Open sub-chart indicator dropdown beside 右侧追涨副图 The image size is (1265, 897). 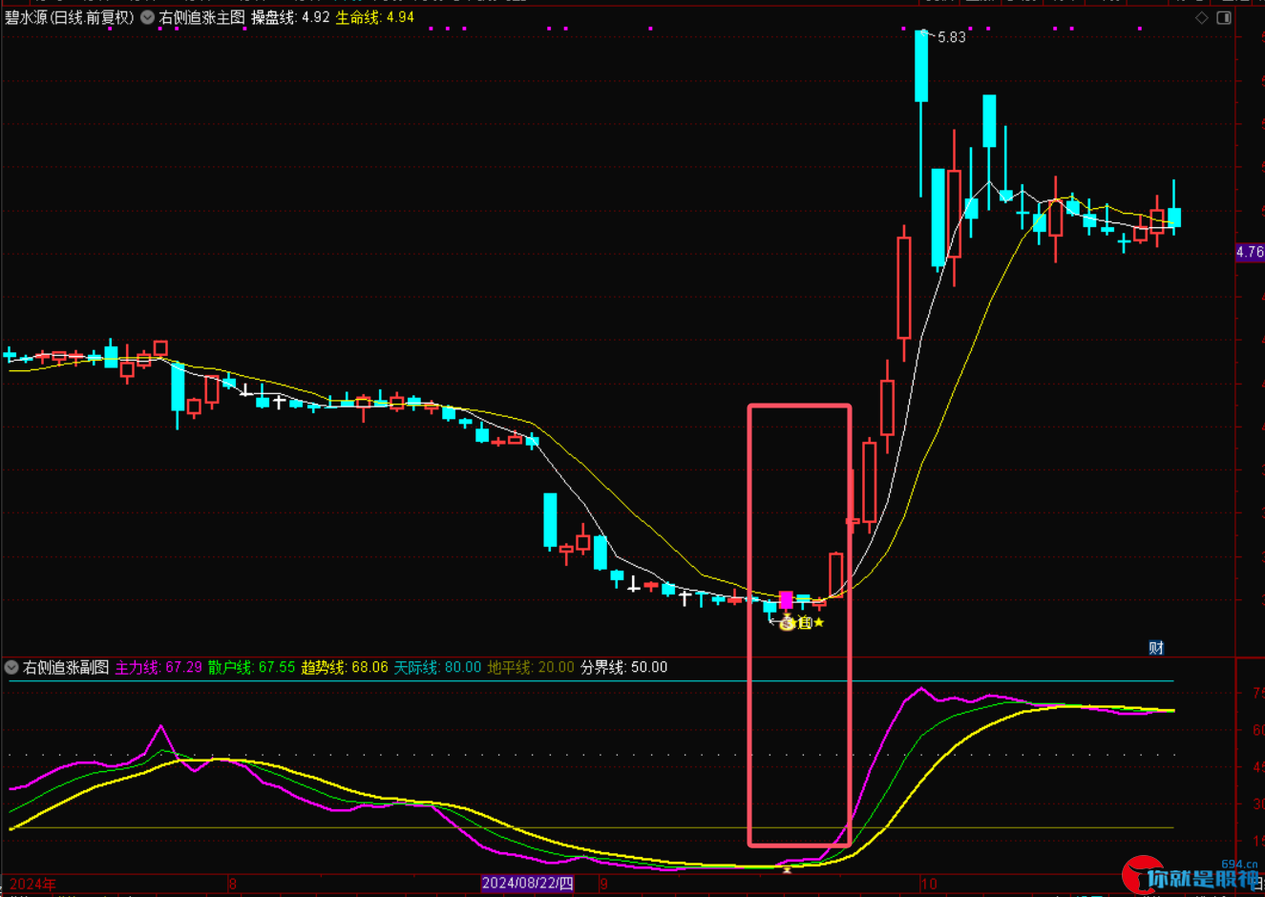click(x=11, y=667)
